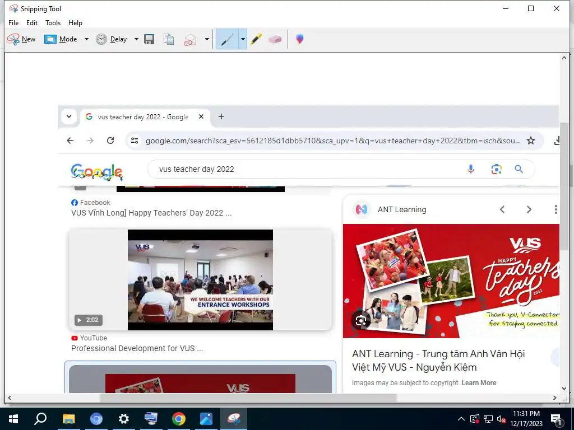Viewport: 574px width, 430px height.
Task: Open ANT Learning Trung tâm Anh Văn title
Action: (x=438, y=361)
